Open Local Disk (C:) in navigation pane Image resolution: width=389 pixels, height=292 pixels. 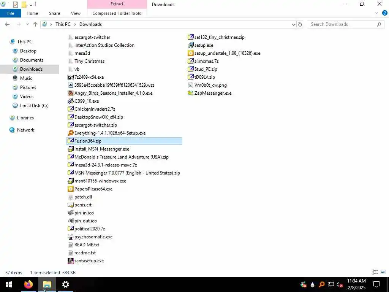coord(34,106)
